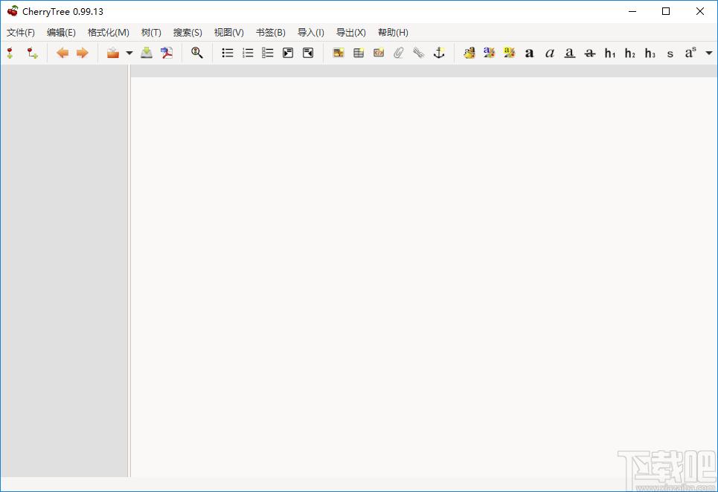Image resolution: width=718 pixels, height=492 pixels.
Task: Find in all nodes magnifier icon
Action: click(x=197, y=53)
